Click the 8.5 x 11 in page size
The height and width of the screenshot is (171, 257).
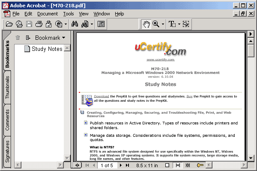(x=147, y=165)
